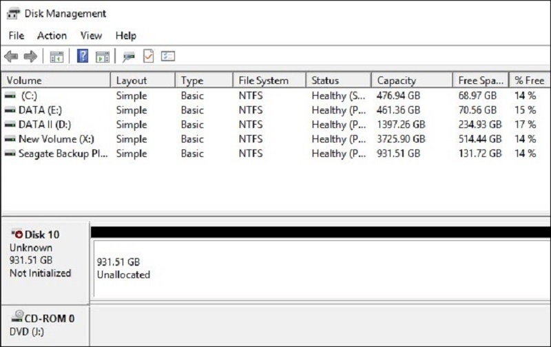Image resolution: width=551 pixels, height=347 pixels.
Task: Open the Help menu
Action: pos(125,35)
